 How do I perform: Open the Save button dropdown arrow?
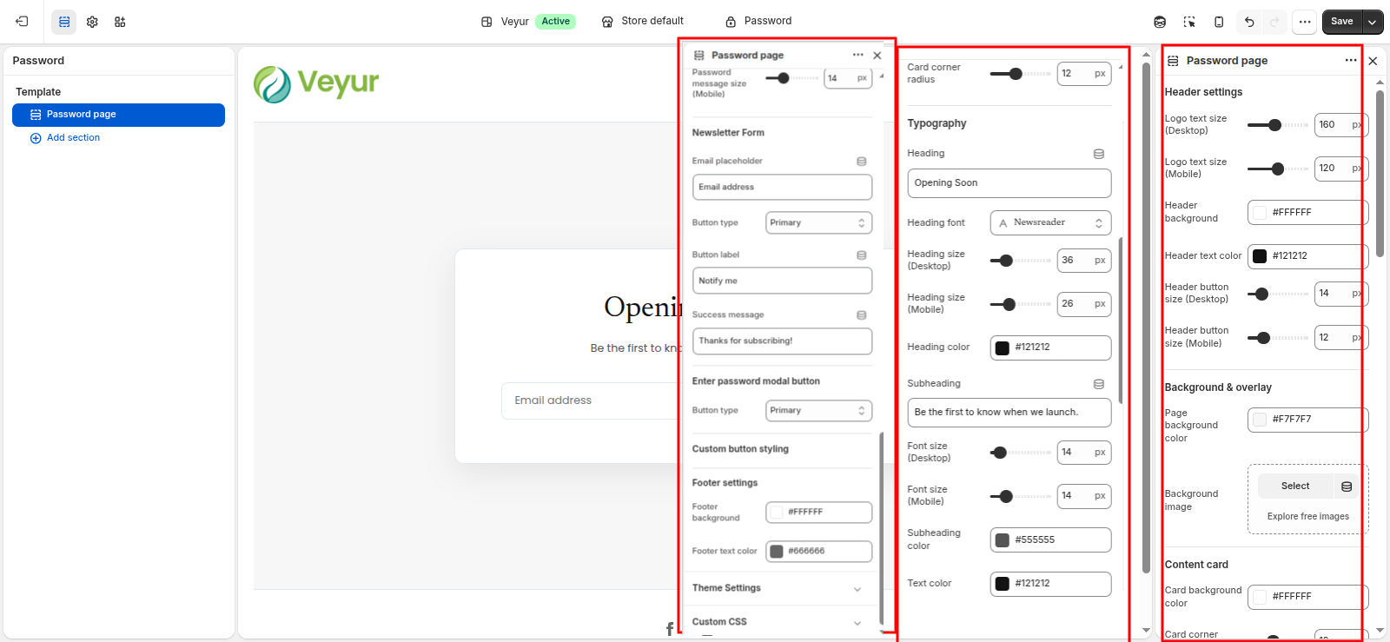coord(1373,22)
